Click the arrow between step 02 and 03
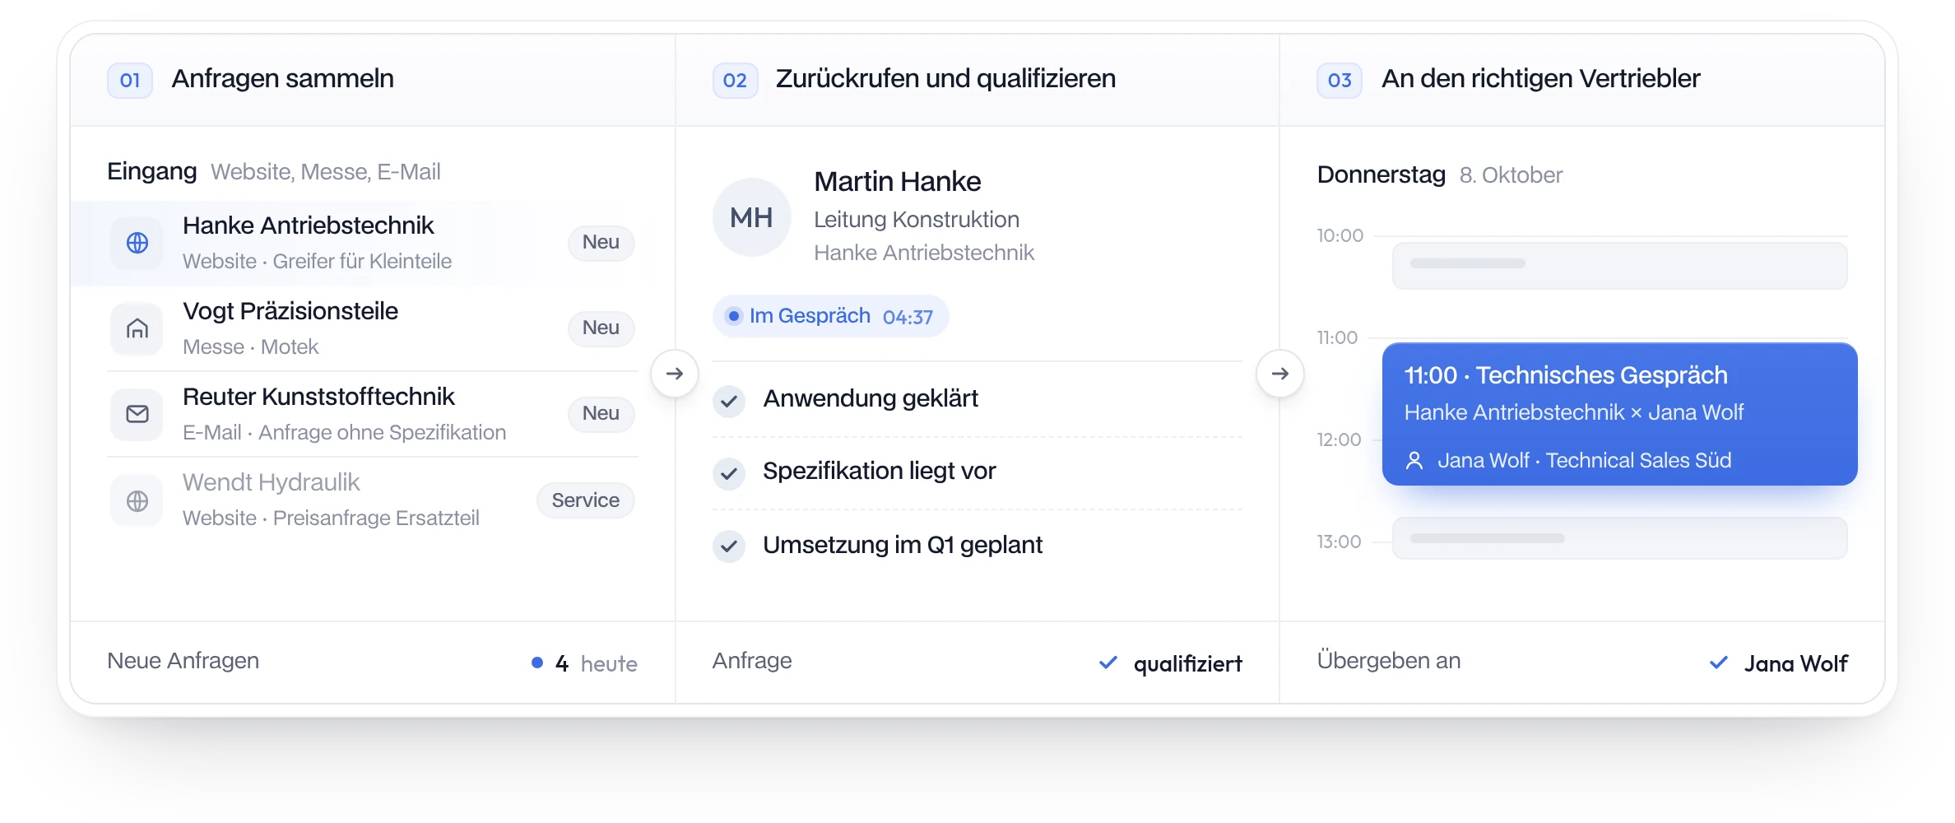The height and width of the screenshot is (823, 1955). click(x=1280, y=374)
